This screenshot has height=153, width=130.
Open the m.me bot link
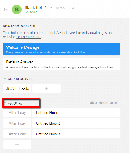pyautogui.click(x=66, y=8)
